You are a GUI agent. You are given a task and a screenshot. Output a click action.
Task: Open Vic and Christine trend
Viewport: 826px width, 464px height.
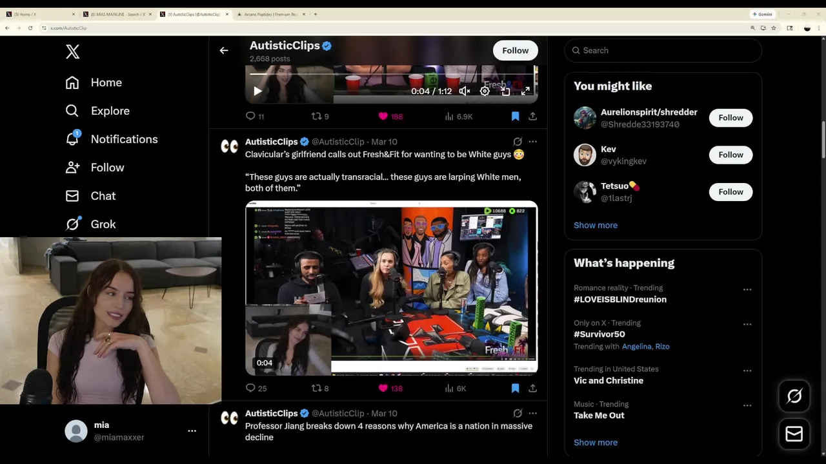pyautogui.click(x=609, y=381)
